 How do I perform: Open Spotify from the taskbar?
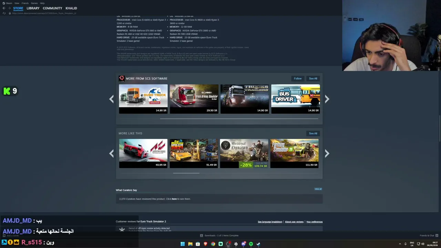point(251,244)
